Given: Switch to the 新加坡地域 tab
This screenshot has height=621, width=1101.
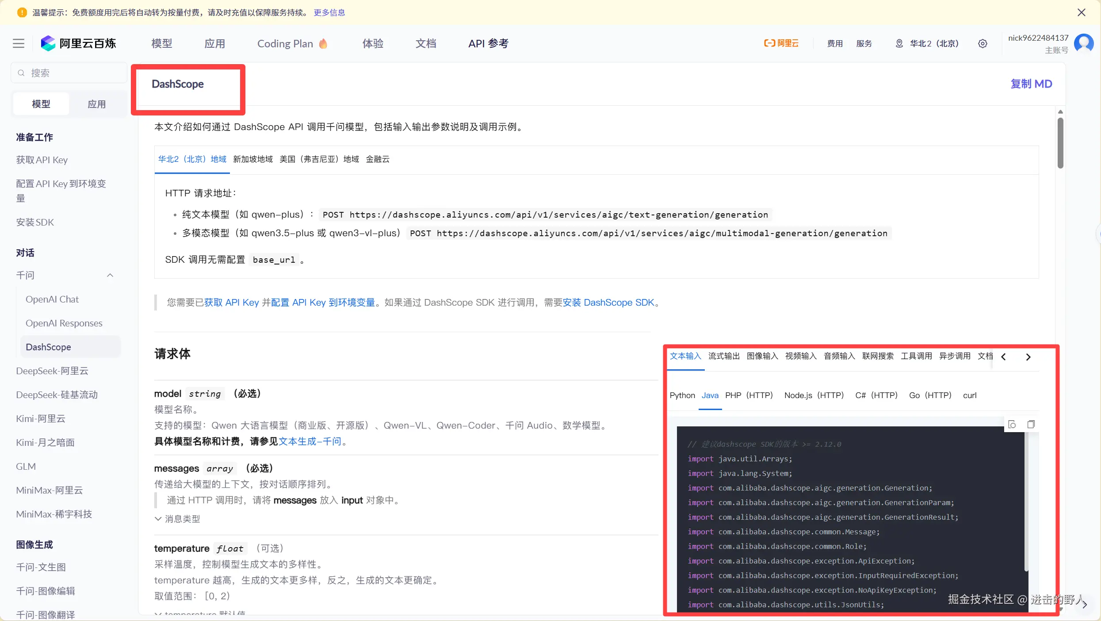Looking at the screenshot, I should [x=253, y=159].
